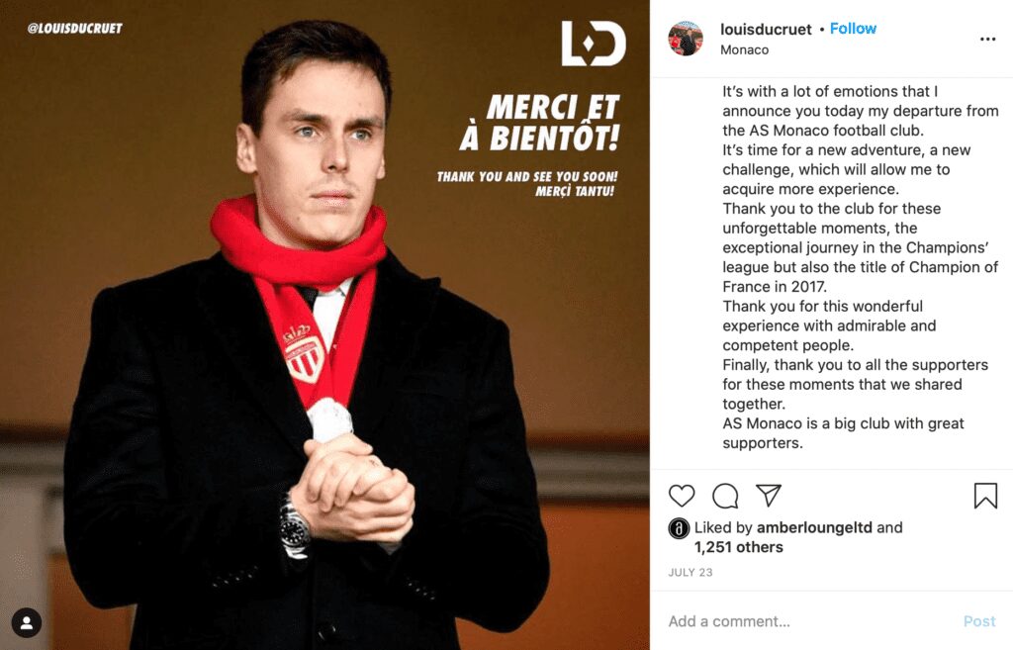Click the post caption text
This screenshot has height=650, width=1013.
(x=860, y=267)
